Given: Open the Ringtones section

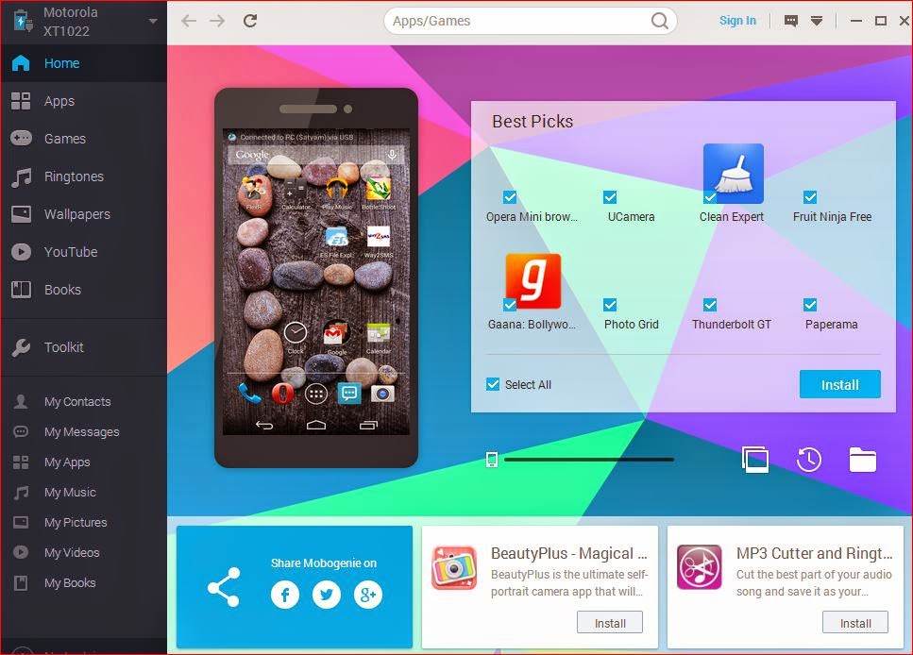Looking at the screenshot, I should click(84, 176).
